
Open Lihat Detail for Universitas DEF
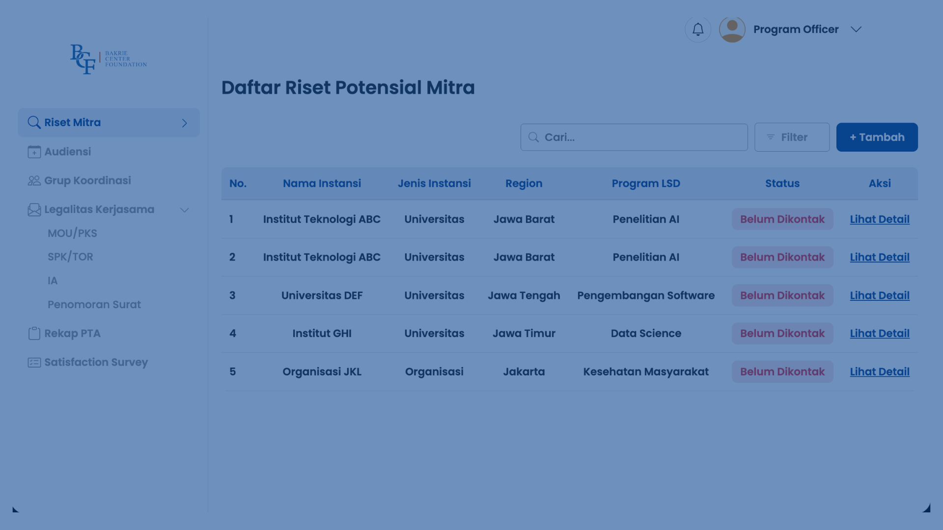click(x=880, y=295)
